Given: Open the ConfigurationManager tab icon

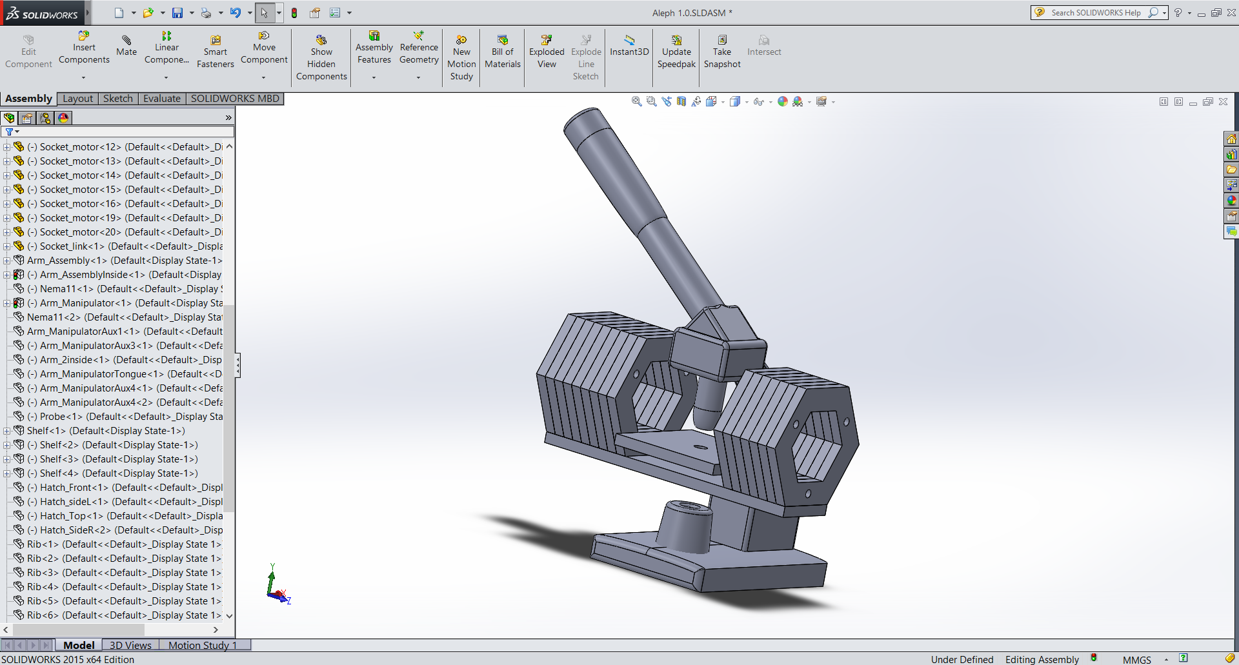Looking at the screenshot, I should coord(45,118).
